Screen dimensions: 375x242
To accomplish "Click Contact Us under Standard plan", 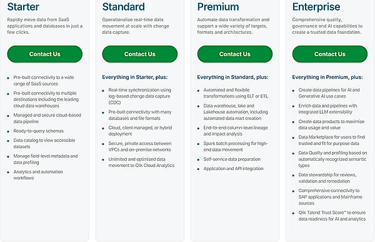I will click(x=139, y=54).
